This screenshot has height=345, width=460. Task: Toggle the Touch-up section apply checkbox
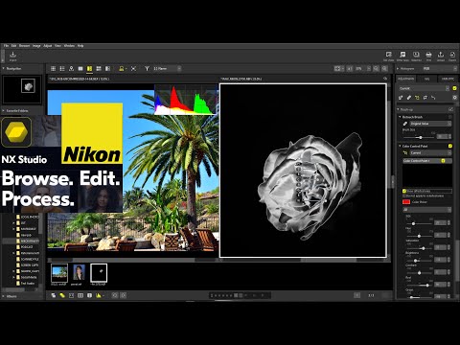coord(450,109)
